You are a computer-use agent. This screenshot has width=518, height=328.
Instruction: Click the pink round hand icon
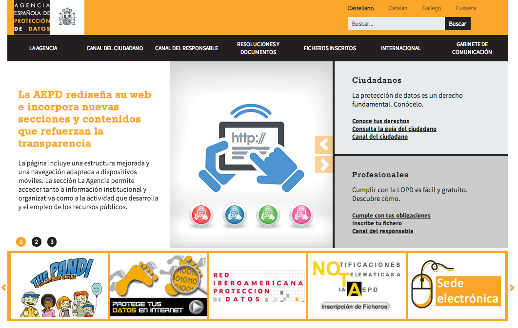301,215
